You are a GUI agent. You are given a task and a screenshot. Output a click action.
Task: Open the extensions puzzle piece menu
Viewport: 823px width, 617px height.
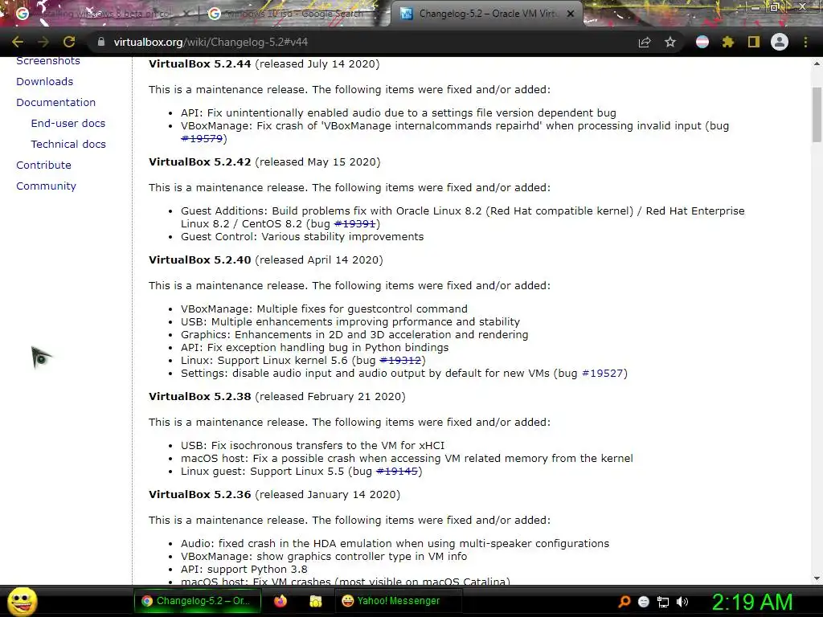pyautogui.click(x=728, y=42)
